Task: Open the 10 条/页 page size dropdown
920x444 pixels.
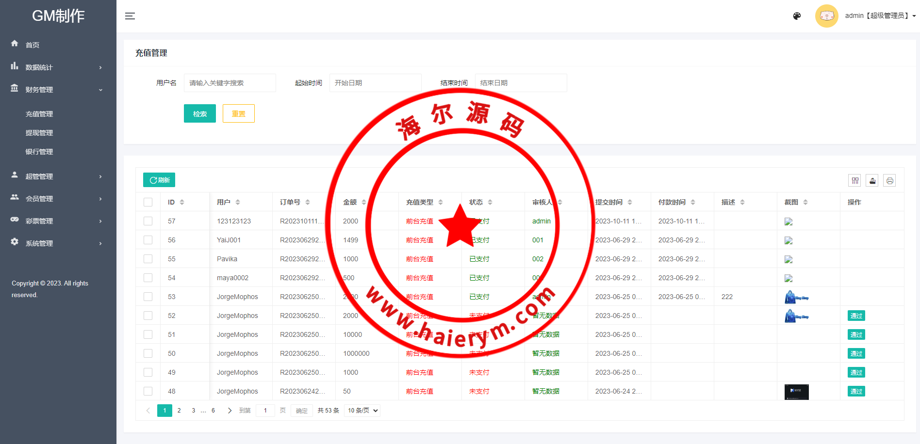Action: click(x=362, y=411)
